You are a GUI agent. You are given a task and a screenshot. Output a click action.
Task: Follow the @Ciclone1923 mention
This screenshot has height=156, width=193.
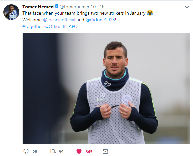click(100, 20)
